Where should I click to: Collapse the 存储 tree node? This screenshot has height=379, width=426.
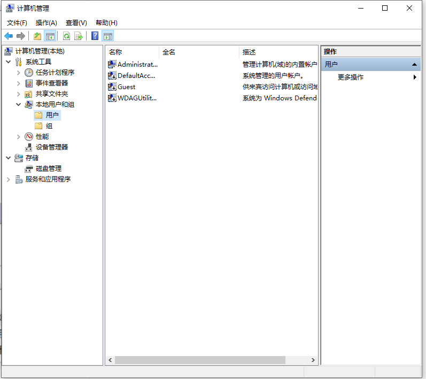(9, 157)
